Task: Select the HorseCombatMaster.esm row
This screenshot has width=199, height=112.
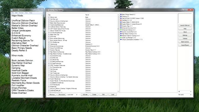Action: (82, 25)
